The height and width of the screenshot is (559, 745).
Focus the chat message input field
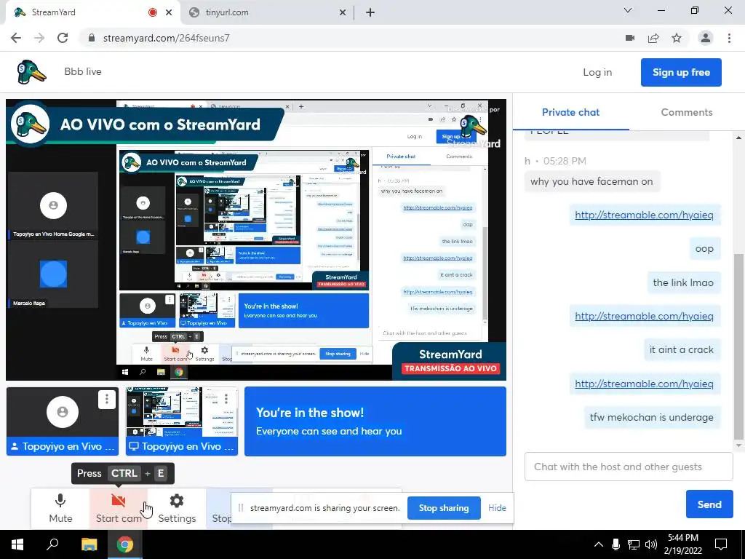[629, 467]
